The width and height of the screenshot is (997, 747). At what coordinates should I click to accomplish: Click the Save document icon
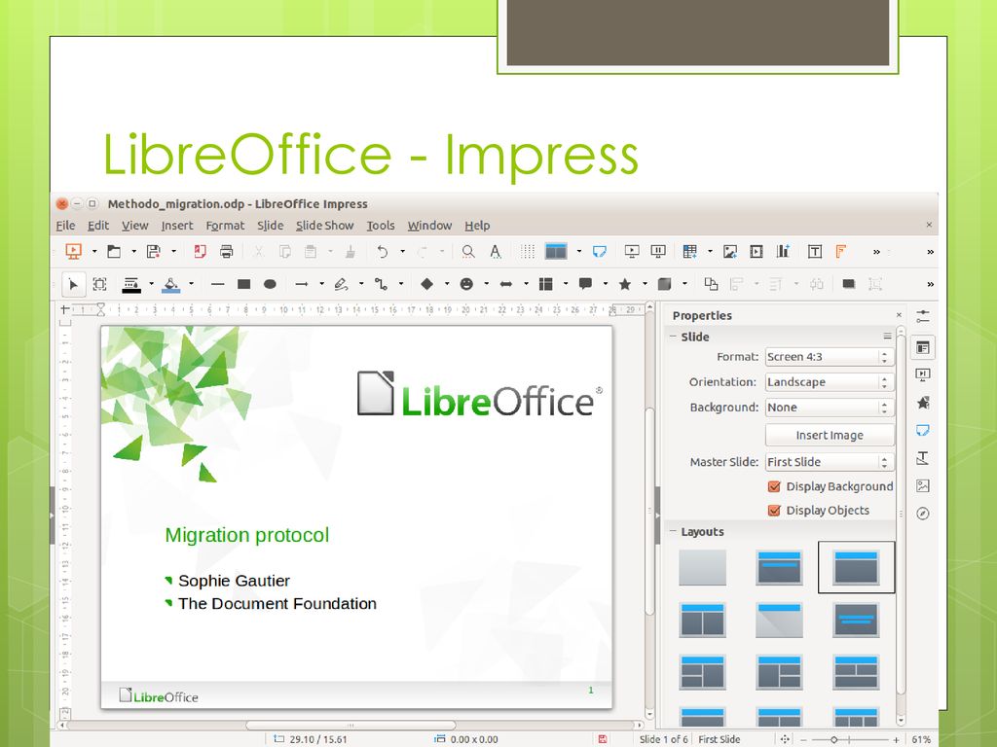click(x=153, y=252)
